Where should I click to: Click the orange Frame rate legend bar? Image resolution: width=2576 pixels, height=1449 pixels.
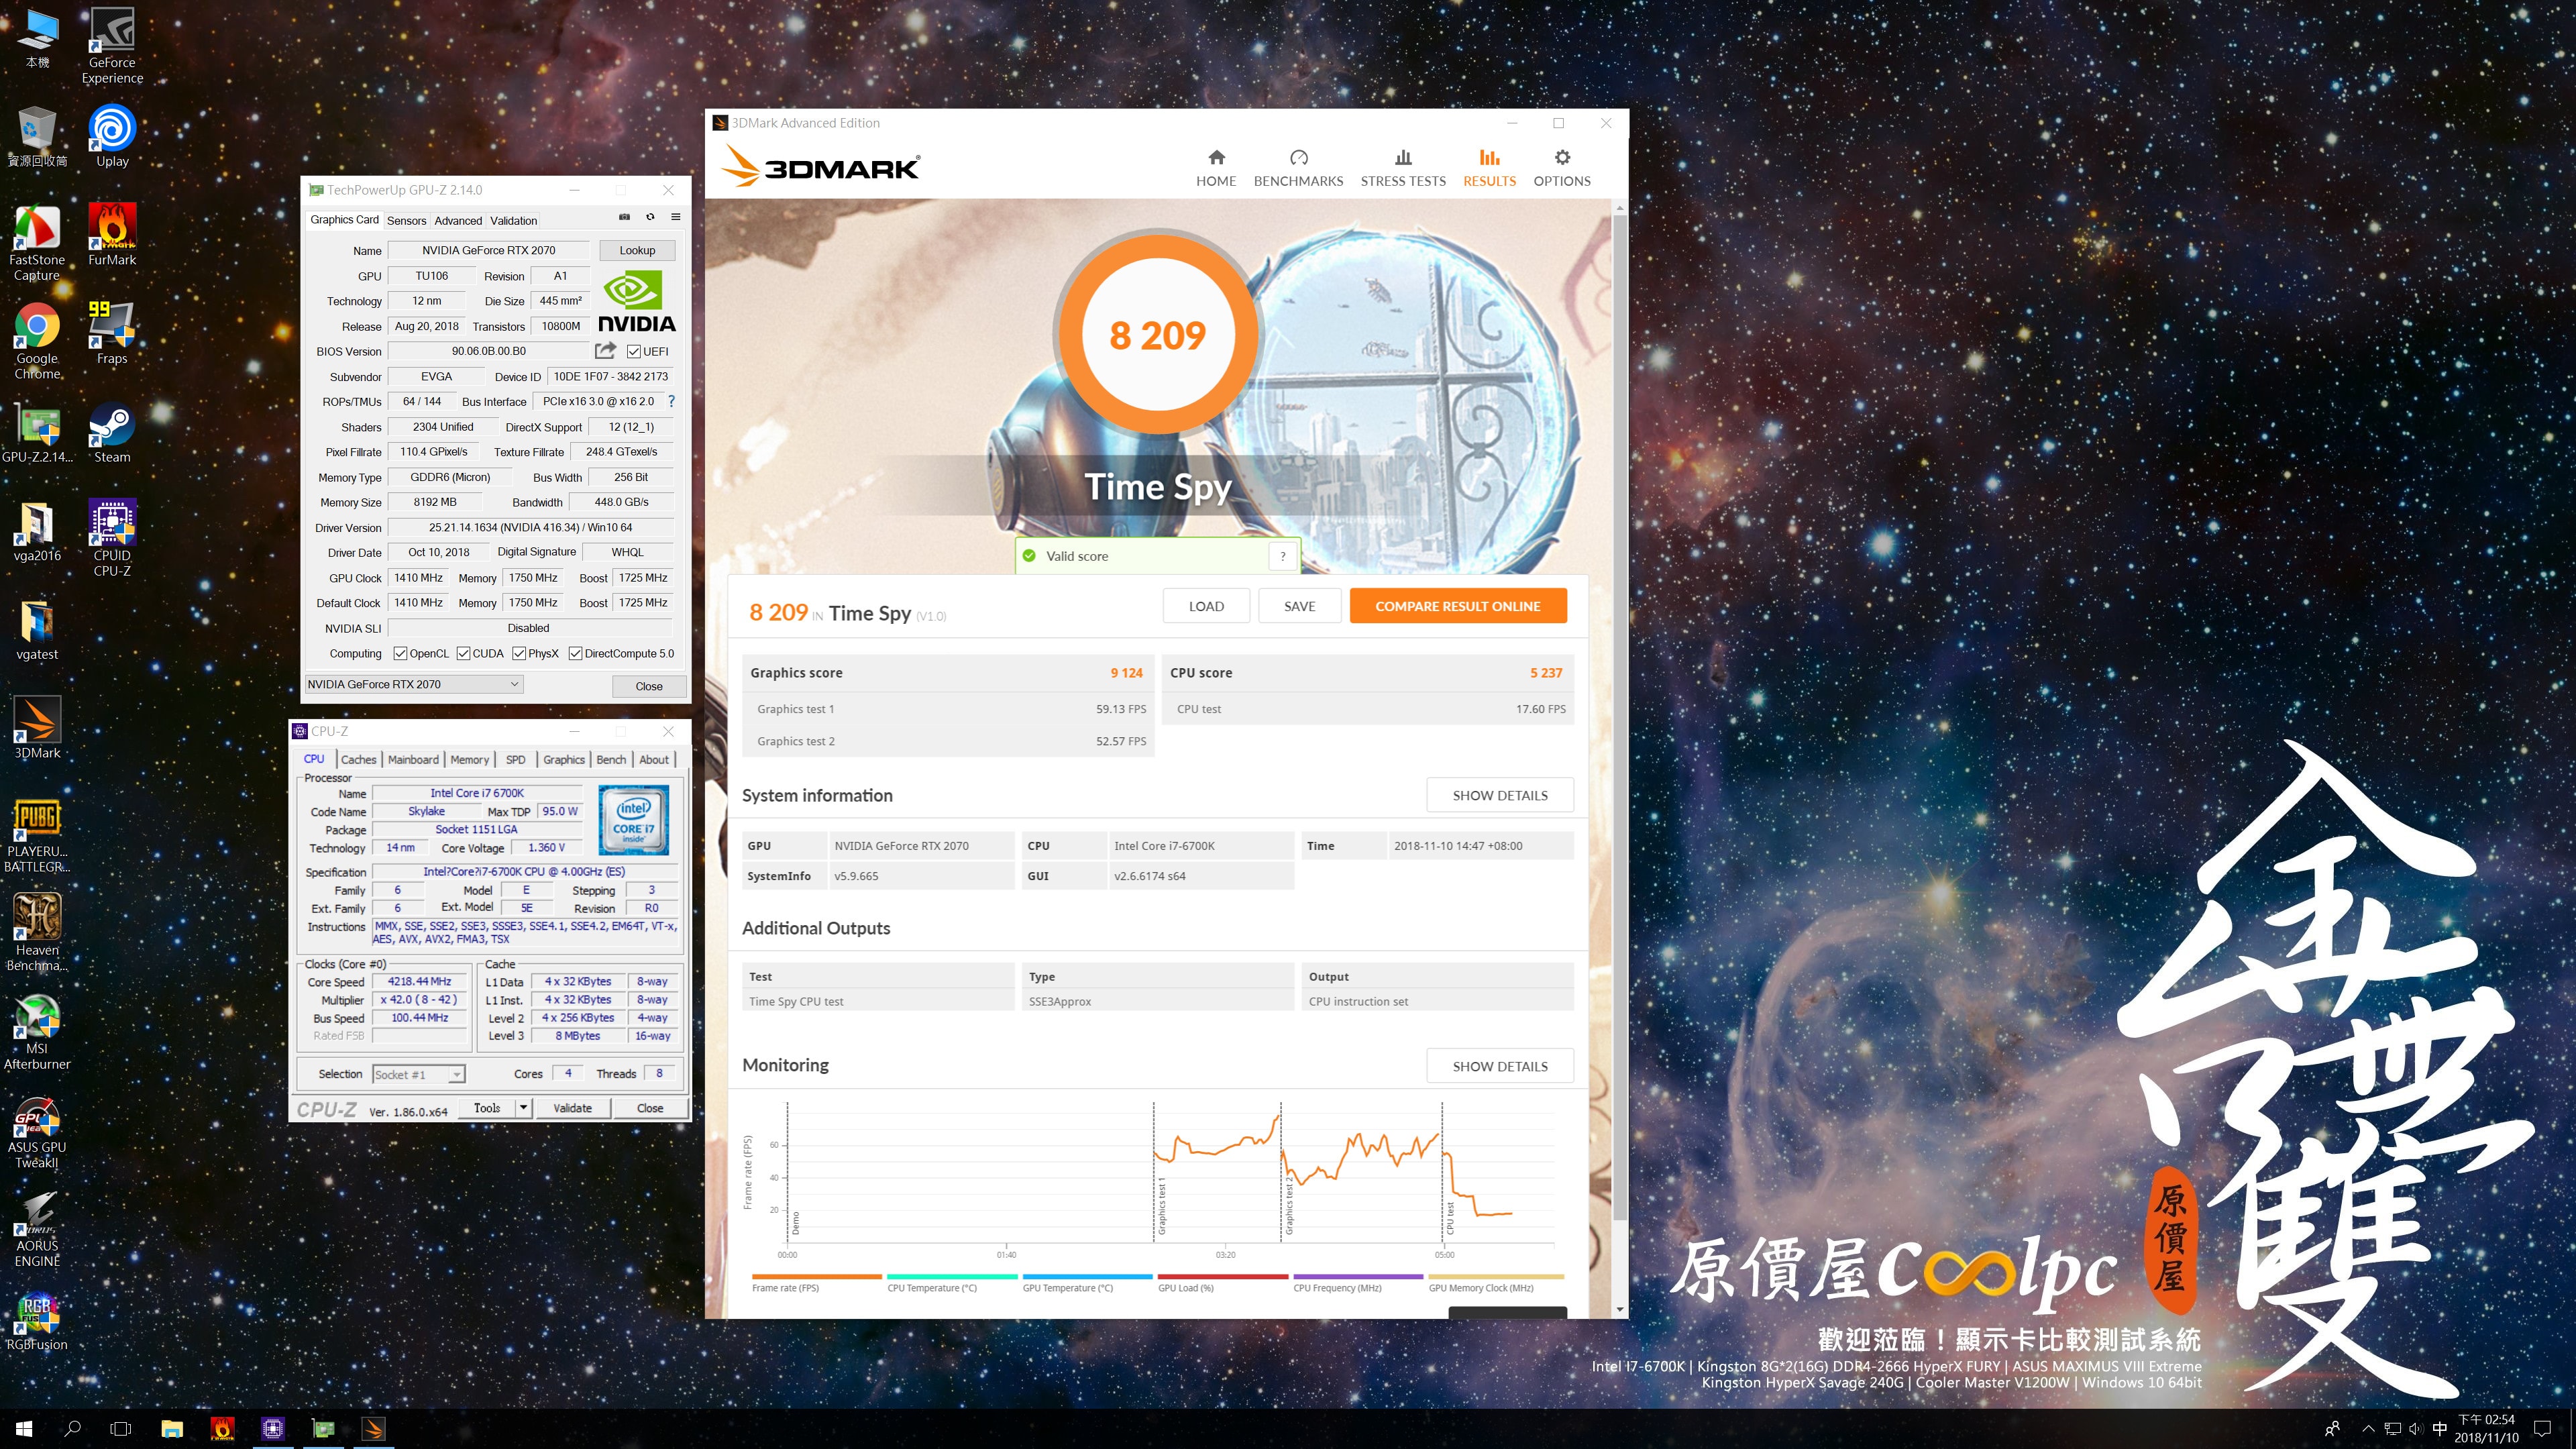click(x=817, y=1276)
